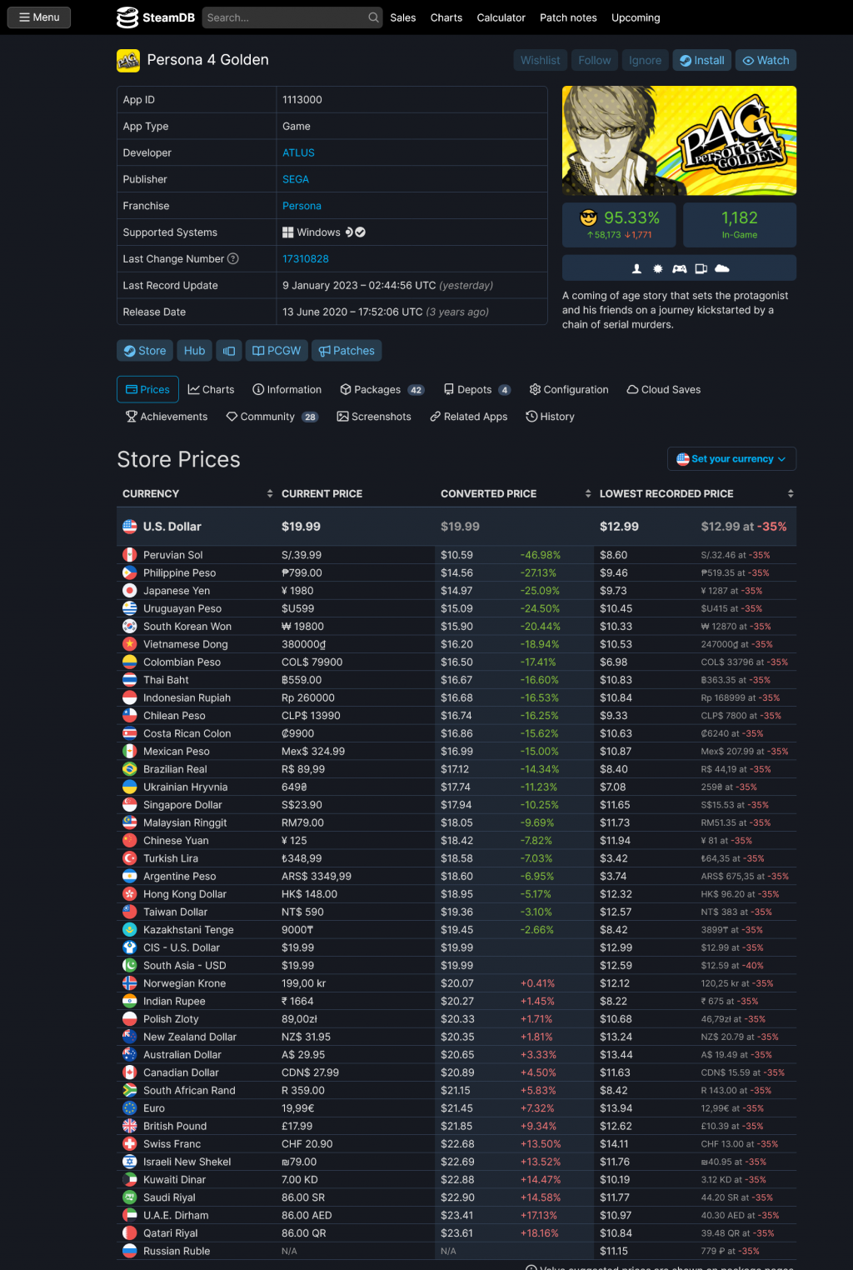
Task: Click the Turkish Lira flag icon
Action: click(x=130, y=858)
